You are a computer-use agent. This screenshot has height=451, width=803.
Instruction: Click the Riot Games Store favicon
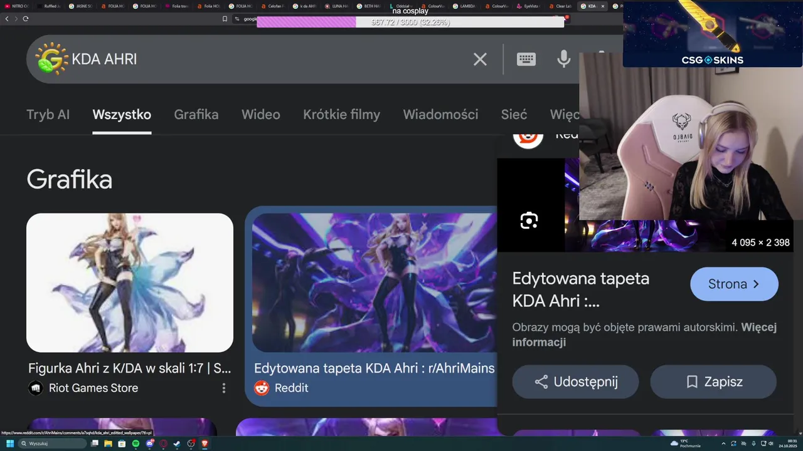point(36,388)
